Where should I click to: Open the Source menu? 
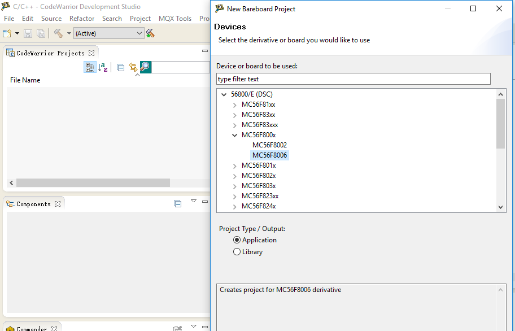point(51,19)
